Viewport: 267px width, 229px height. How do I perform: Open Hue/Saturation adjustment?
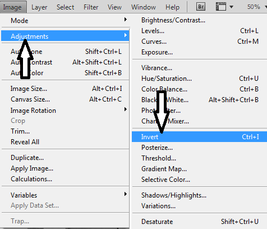click(x=199, y=79)
